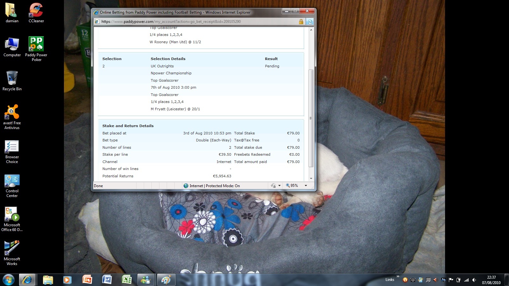Screen dimensions: 509x286
Task: Open security icon dropdown in status bar
Action: [x=279, y=186]
